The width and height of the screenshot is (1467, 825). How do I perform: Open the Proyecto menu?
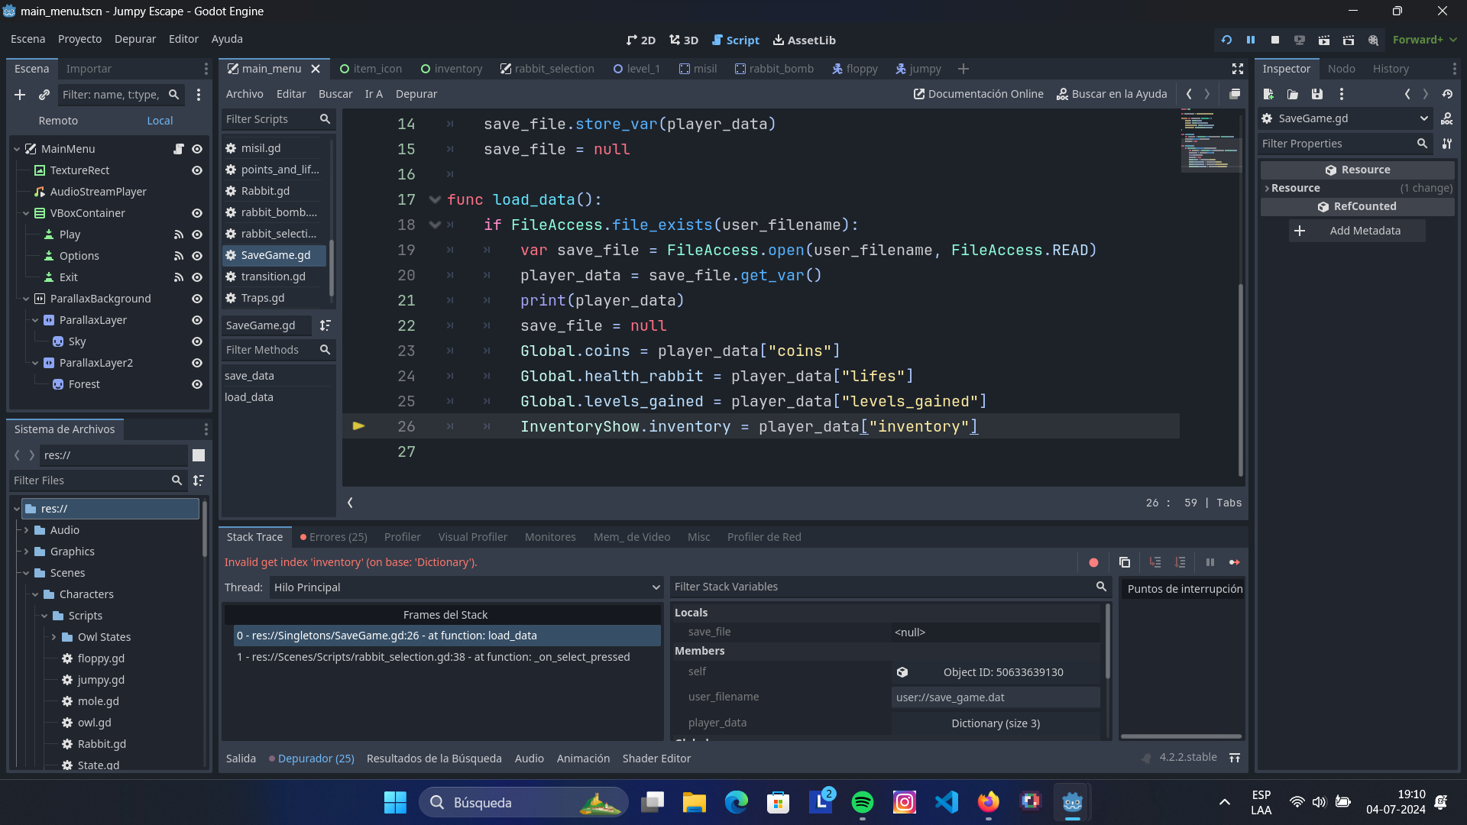click(79, 39)
